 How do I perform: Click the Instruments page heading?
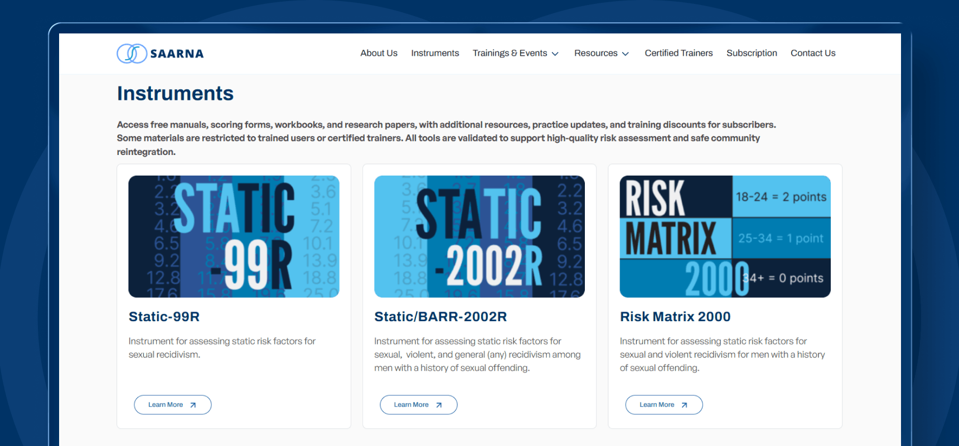click(175, 93)
